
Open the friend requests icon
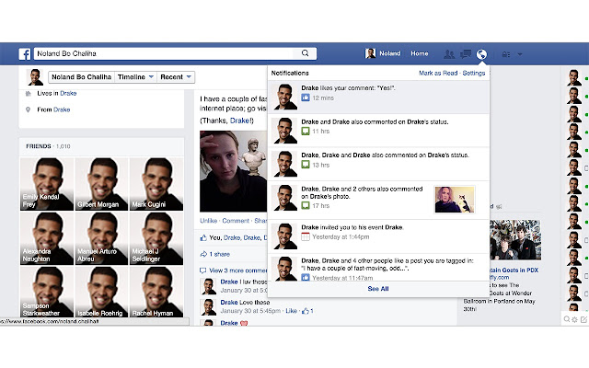click(x=449, y=54)
